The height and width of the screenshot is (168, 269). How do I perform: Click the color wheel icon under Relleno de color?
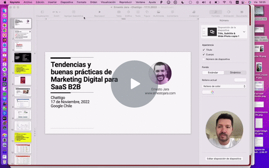[x=212, y=92]
